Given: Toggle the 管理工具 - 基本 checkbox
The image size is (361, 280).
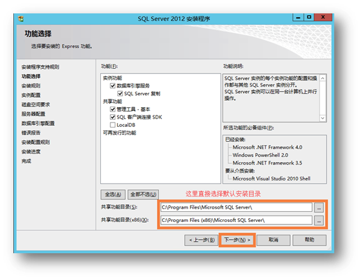Looking at the screenshot, I should pos(113,109).
